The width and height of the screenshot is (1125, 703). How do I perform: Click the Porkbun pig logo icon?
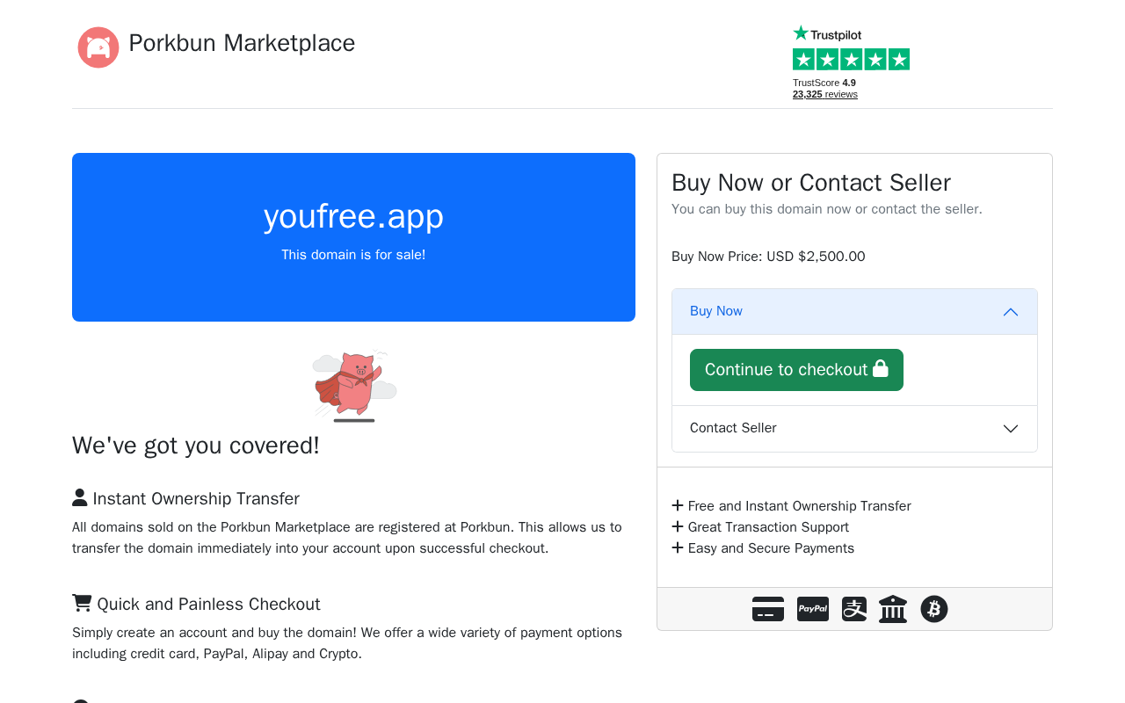[98, 47]
